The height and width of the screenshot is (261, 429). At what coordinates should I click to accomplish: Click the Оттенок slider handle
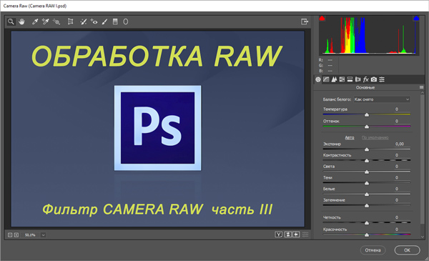(367, 127)
